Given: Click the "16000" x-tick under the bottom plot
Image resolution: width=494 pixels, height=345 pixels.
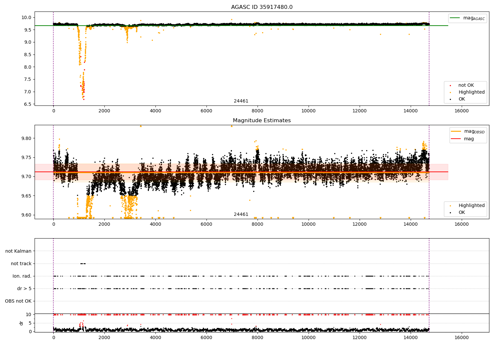Looking at the screenshot, I should click(461, 338).
